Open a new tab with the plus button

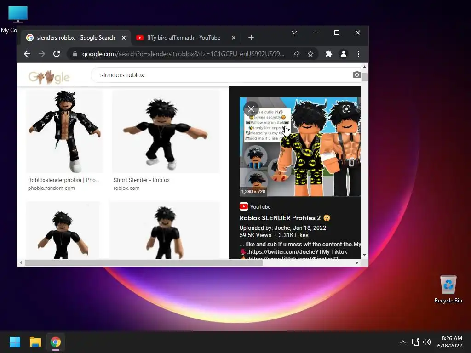251,38
